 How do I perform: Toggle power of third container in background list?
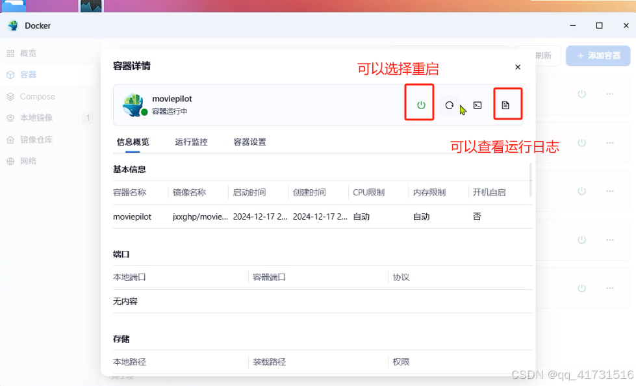coord(581,191)
